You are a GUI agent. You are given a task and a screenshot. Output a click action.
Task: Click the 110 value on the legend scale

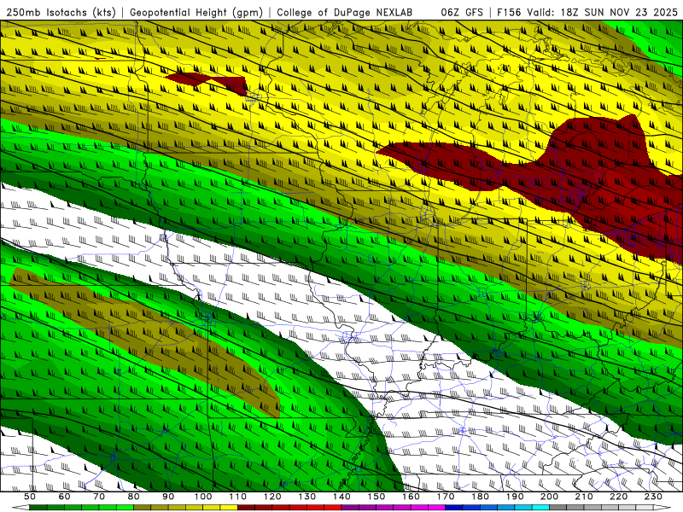click(x=238, y=497)
